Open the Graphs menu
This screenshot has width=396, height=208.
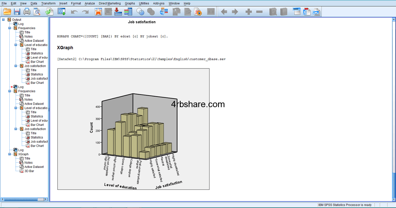click(x=130, y=3)
